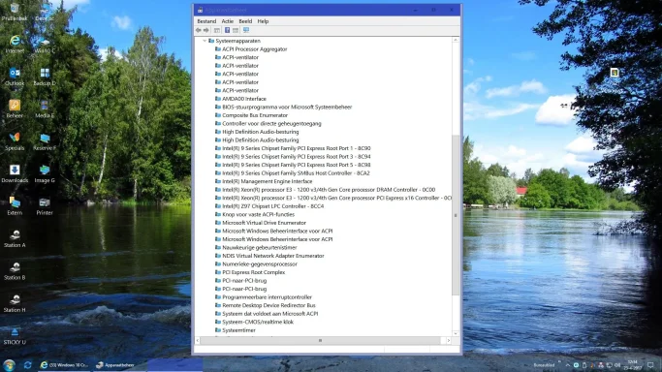Select Systeemtimer device
662x372 pixels.
[238, 330]
